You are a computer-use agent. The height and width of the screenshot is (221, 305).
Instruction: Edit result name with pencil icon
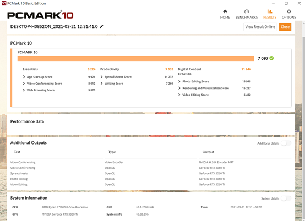tap(101, 26)
